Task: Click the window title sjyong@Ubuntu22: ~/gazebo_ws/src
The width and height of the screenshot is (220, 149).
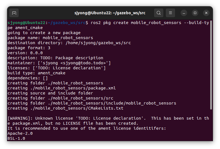Action: point(110,13)
